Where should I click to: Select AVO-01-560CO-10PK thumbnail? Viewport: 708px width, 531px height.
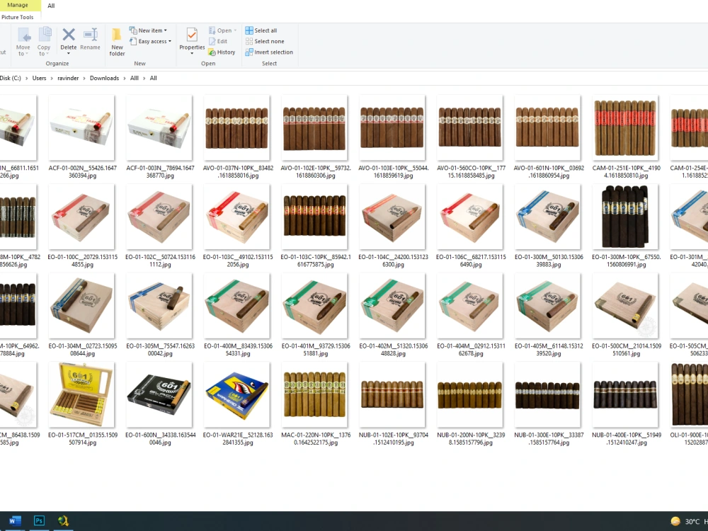[x=470, y=127]
